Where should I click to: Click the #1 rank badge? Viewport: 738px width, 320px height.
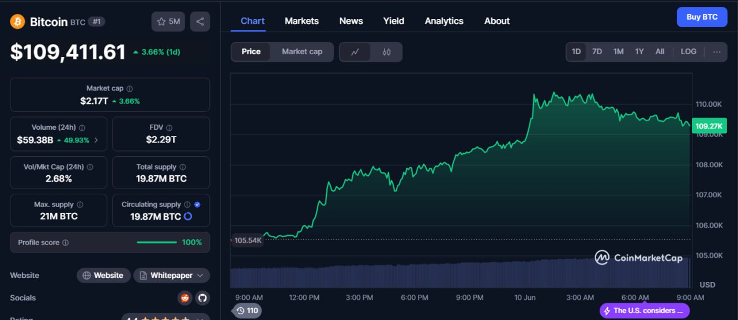(97, 22)
